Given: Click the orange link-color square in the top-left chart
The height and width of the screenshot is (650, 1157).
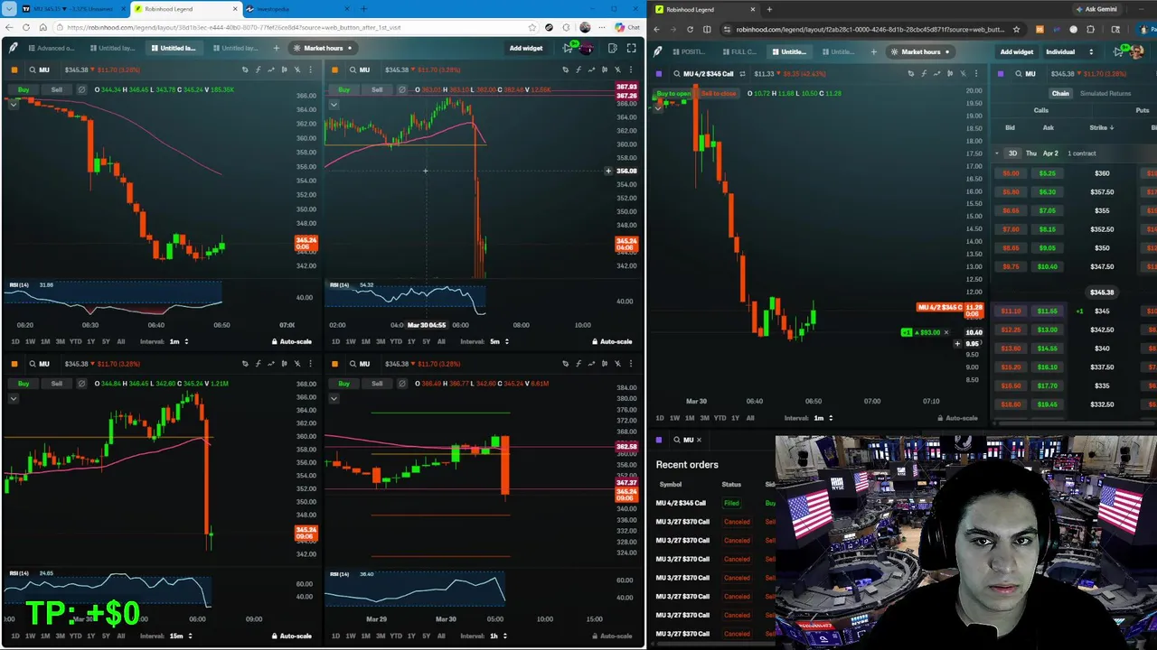Looking at the screenshot, I should (x=14, y=70).
